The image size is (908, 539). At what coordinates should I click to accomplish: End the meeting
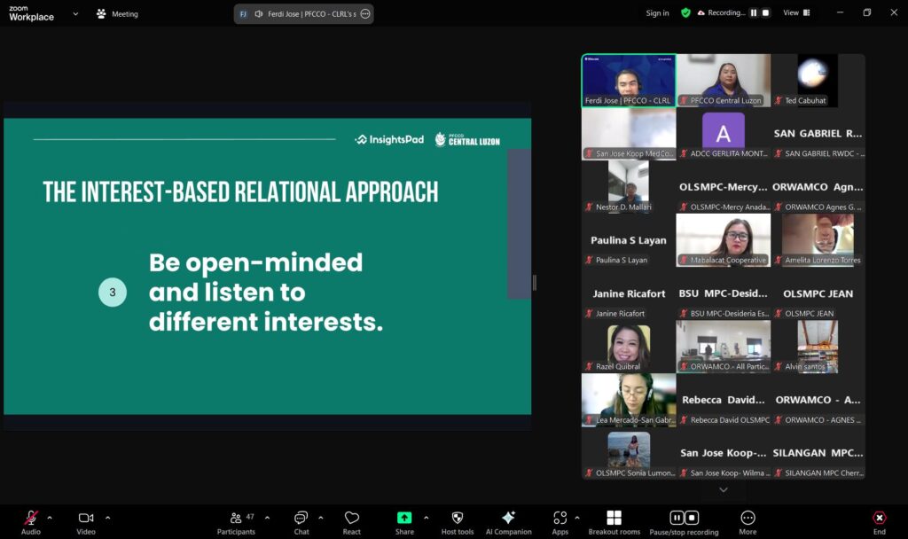coord(879,522)
